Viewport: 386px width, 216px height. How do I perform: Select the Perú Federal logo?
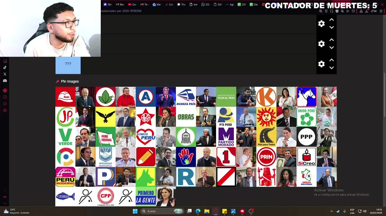coord(106,137)
